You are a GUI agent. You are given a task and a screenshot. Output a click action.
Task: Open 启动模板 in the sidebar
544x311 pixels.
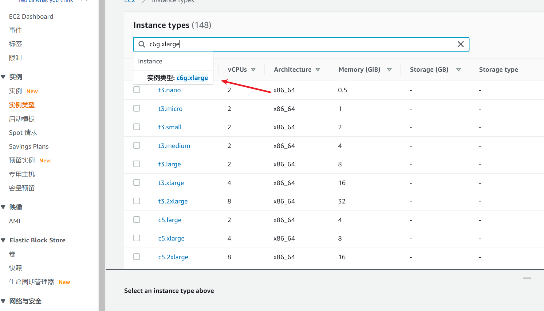coord(22,119)
